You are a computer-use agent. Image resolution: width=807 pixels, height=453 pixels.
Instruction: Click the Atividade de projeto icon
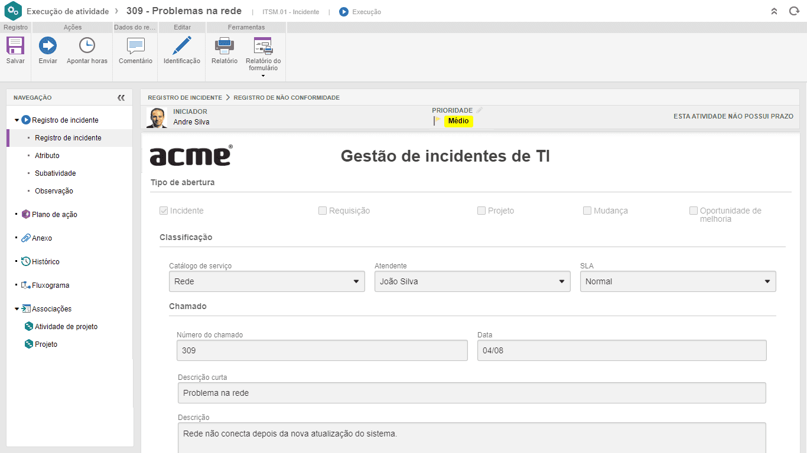(x=29, y=326)
